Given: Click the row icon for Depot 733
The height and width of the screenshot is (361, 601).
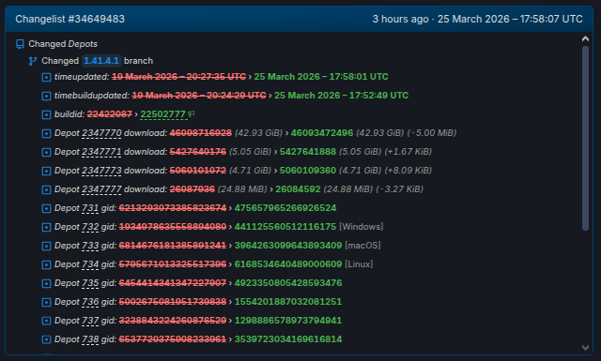Looking at the screenshot, I should tap(46, 247).
